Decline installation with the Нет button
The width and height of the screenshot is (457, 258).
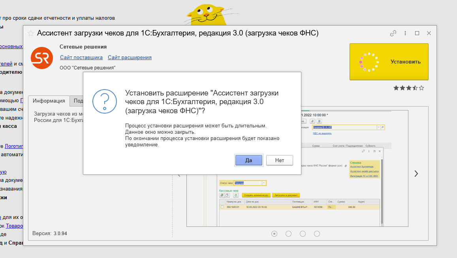pos(279,160)
